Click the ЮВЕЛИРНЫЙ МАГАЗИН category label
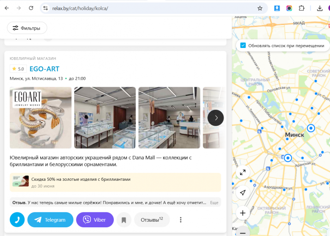The width and height of the screenshot is (330, 236). pyautogui.click(x=33, y=59)
